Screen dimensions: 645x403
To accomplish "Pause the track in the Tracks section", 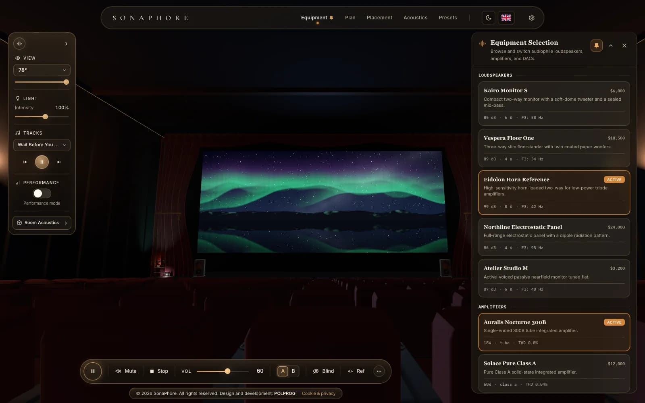I will click(x=42, y=162).
